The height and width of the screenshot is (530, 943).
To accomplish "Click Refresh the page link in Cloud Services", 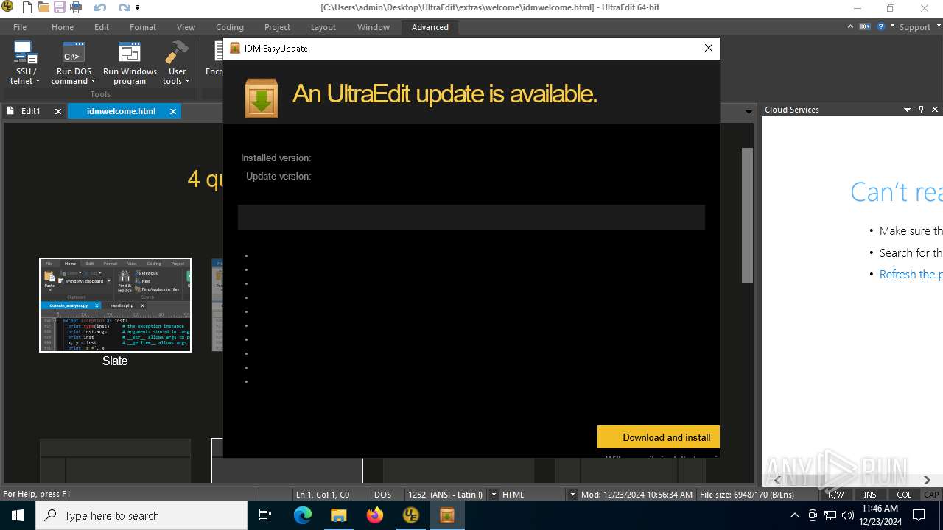I will coord(911,274).
